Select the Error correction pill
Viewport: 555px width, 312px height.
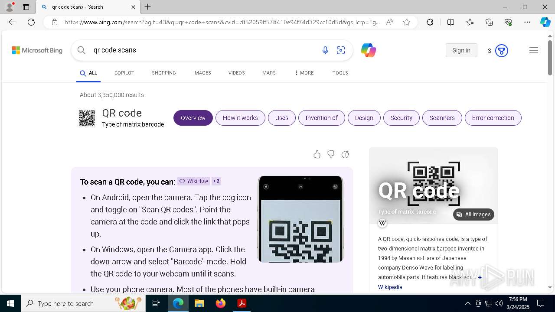click(493, 118)
